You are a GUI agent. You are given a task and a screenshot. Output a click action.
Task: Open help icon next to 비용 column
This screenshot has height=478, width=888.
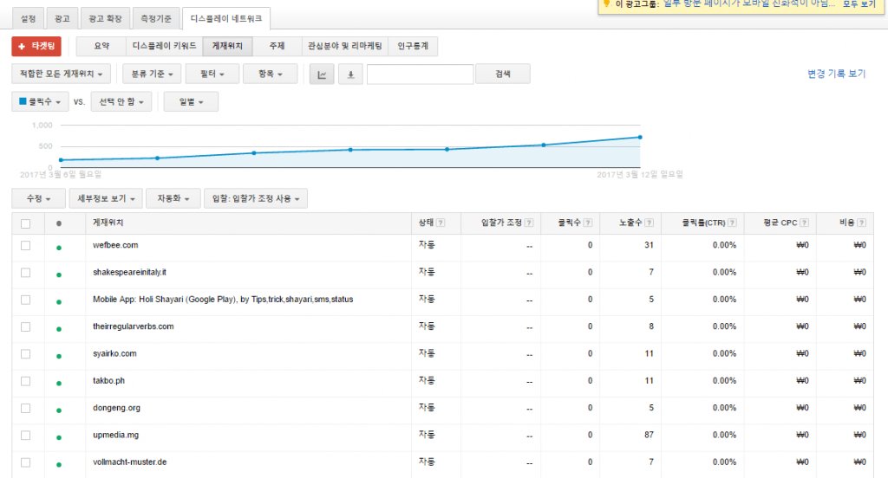tap(861, 223)
